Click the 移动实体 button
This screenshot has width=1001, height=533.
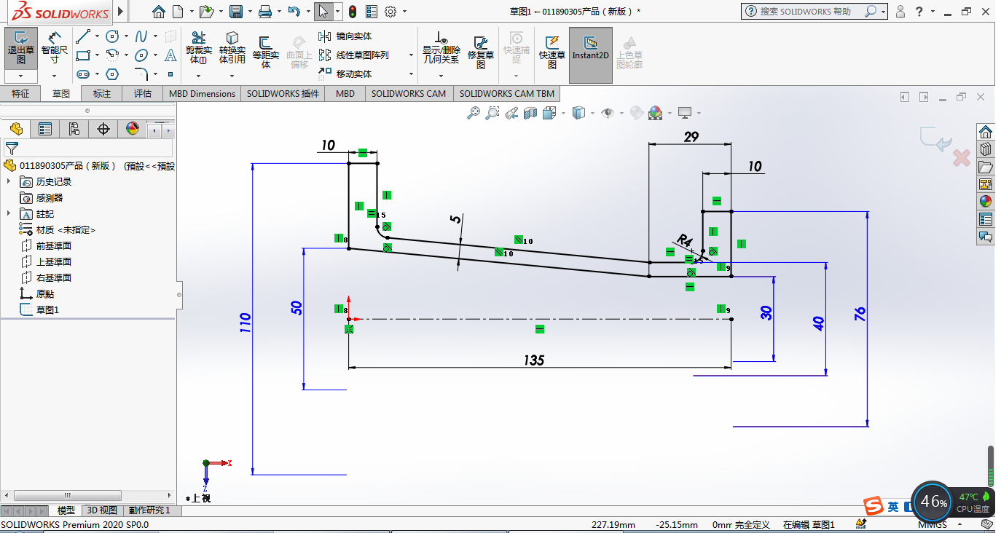[x=346, y=74]
